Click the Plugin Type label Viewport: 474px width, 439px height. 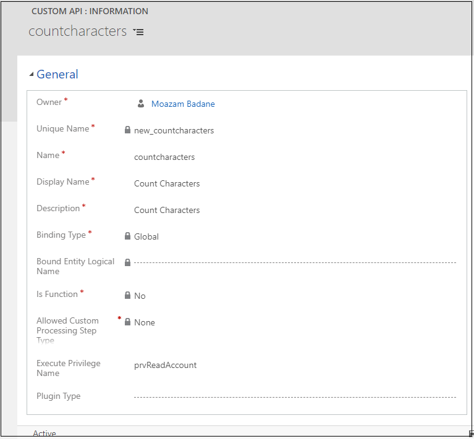coord(59,396)
